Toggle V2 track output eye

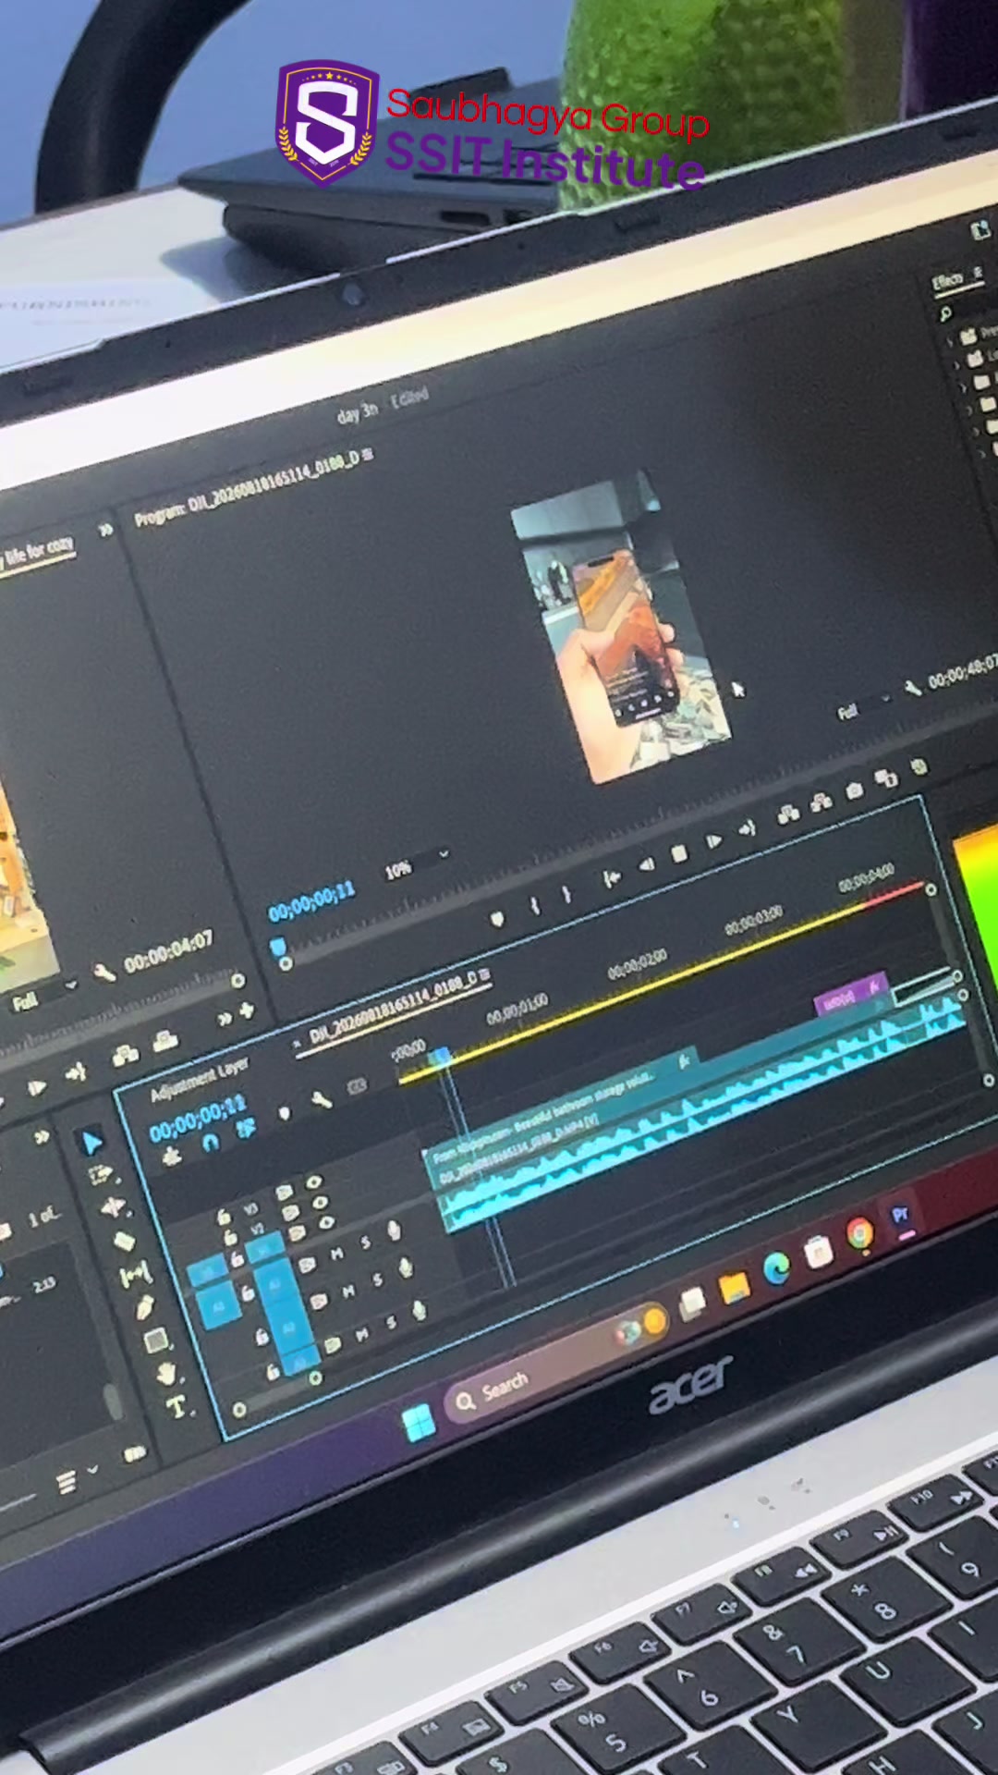(x=320, y=1203)
